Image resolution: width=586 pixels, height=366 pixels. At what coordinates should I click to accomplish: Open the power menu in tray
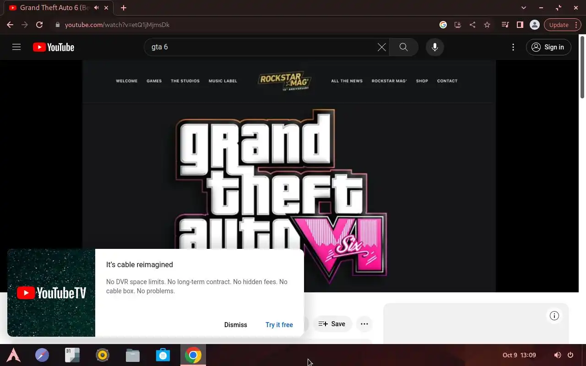pos(570,355)
